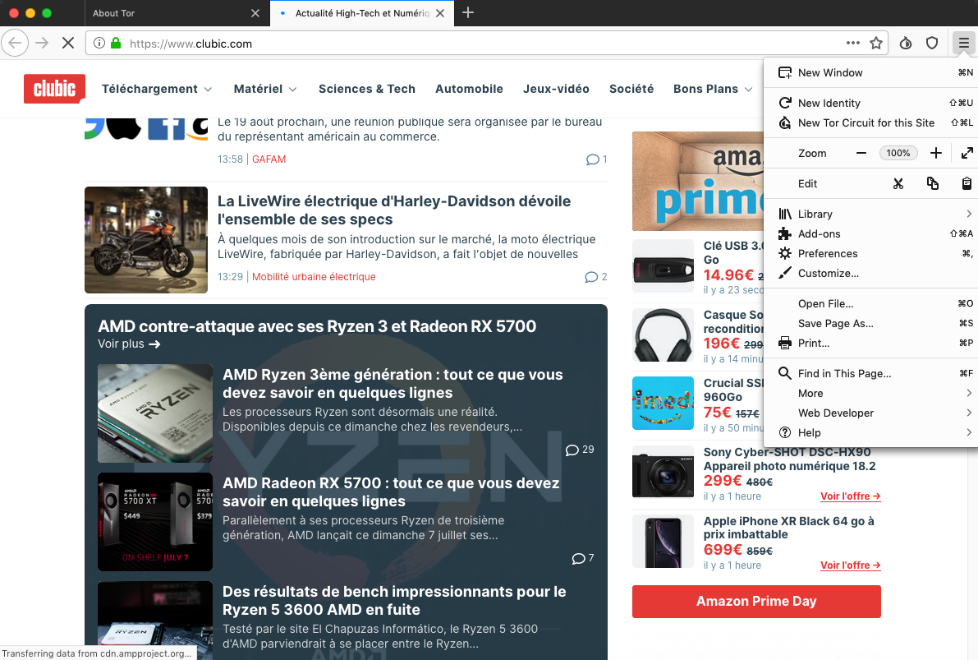Image resolution: width=978 pixels, height=660 pixels.
Task: Bookmark this page with the star
Action: click(x=876, y=43)
